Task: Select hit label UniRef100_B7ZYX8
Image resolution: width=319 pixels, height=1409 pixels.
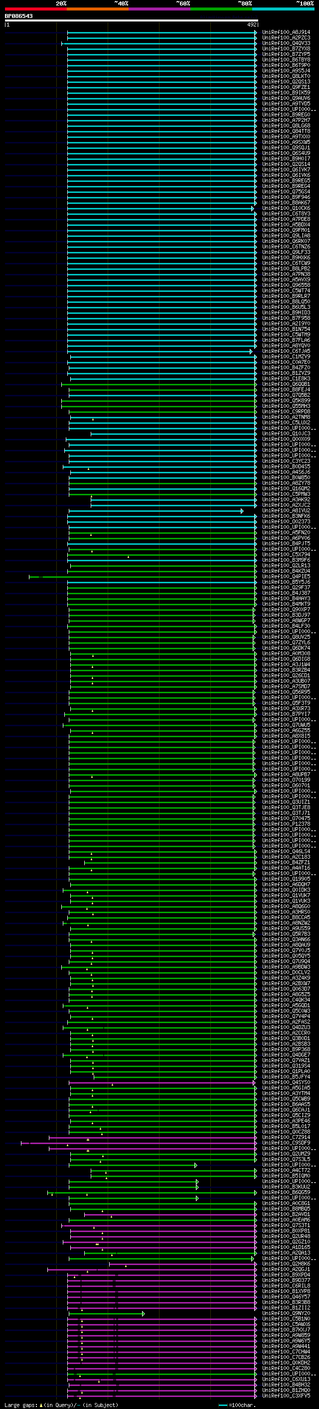Action: [286, 48]
